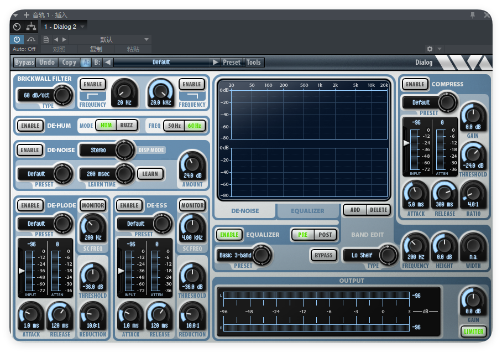
Task: Delete the equalizer band
Action: pos(378,210)
